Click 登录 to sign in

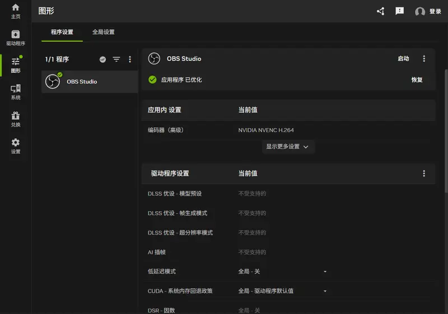point(435,11)
